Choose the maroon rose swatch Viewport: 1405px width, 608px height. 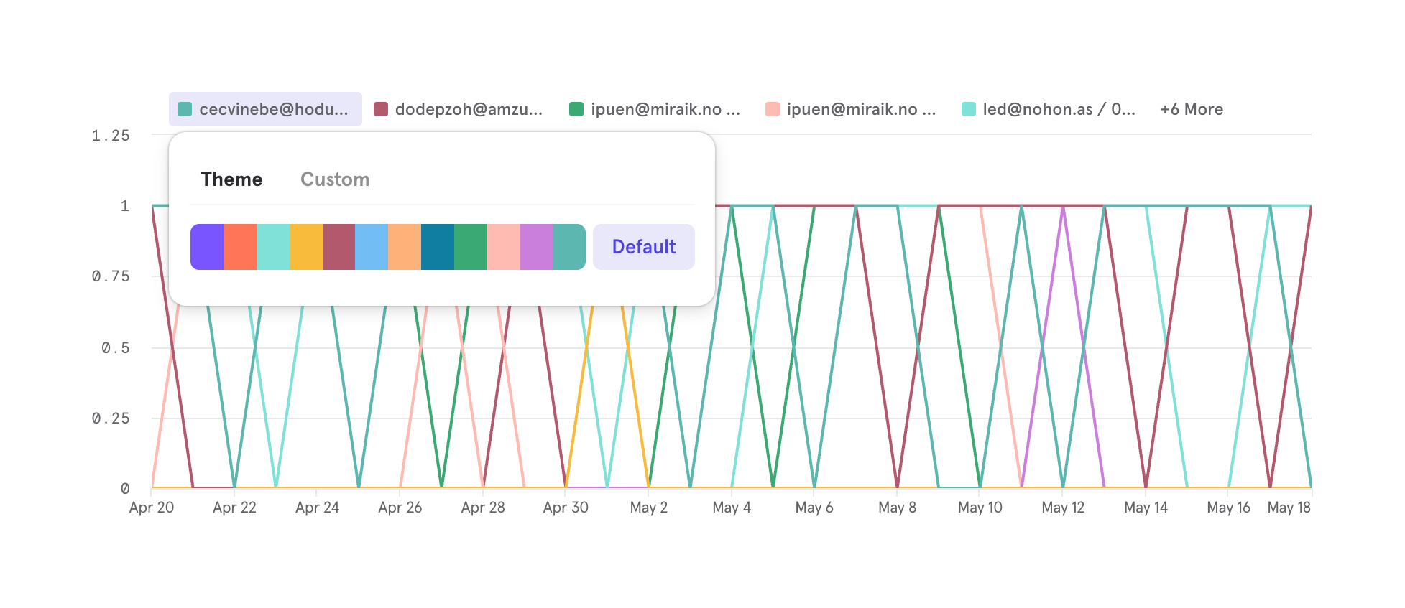338,247
